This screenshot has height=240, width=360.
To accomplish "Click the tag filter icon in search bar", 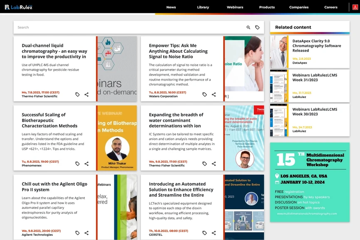I will pos(257,27).
